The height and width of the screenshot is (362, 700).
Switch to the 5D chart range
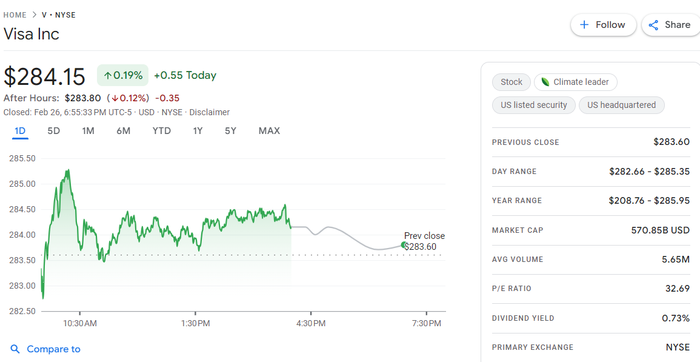[x=53, y=131]
